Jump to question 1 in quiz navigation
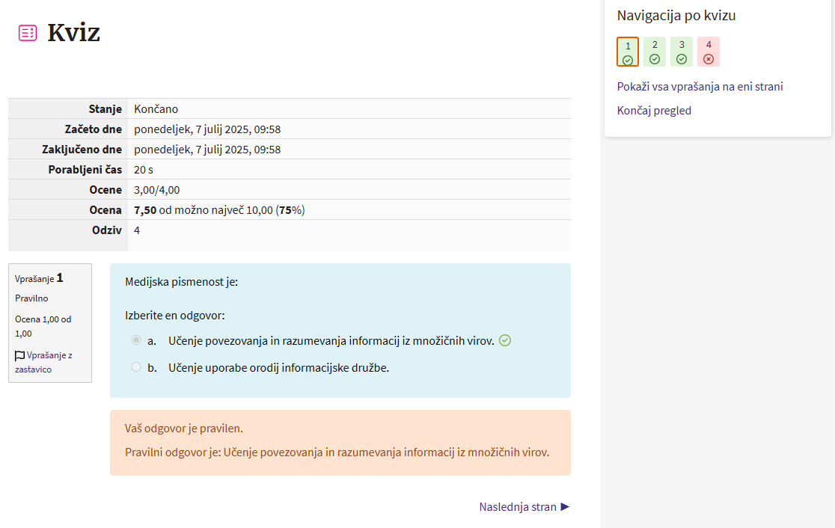Image resolution: width=835 pixels, height=528 pixels. 628,52
